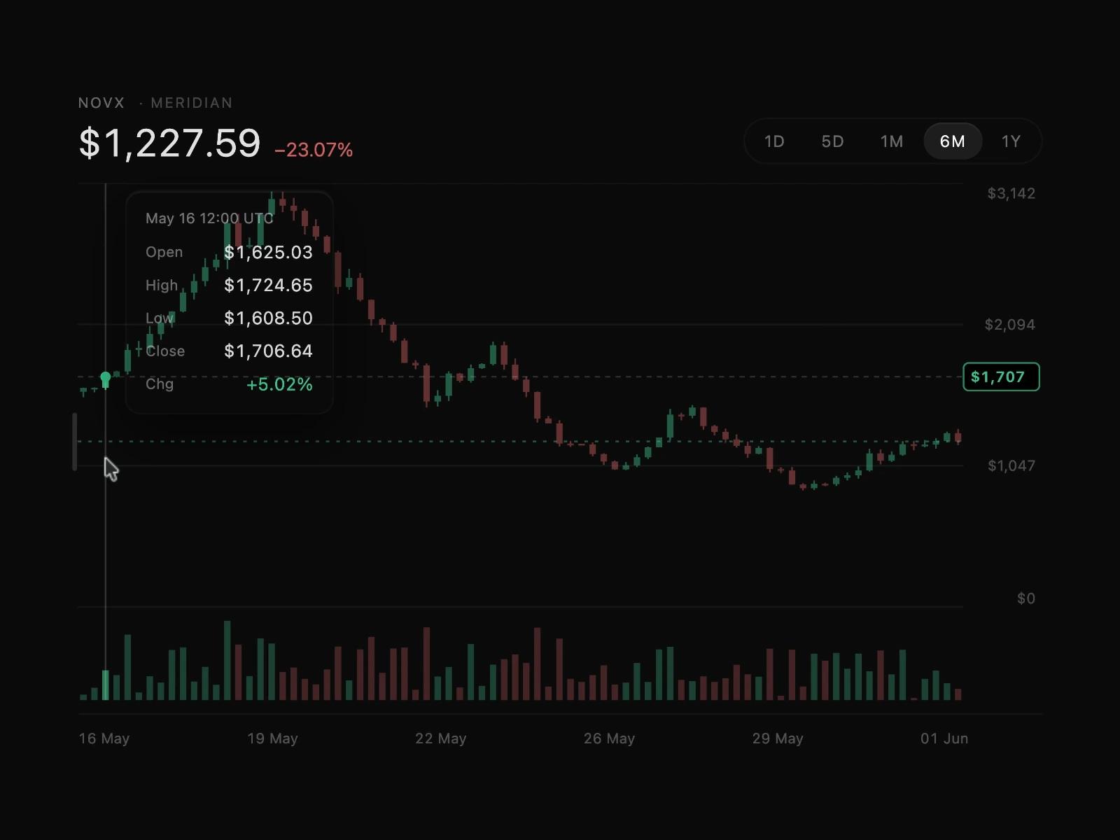Click the Open value $1,625.03
Image resolution: width=1120 pixels, height=840 pixels.
pyautogui.click(x=268, y=253)
